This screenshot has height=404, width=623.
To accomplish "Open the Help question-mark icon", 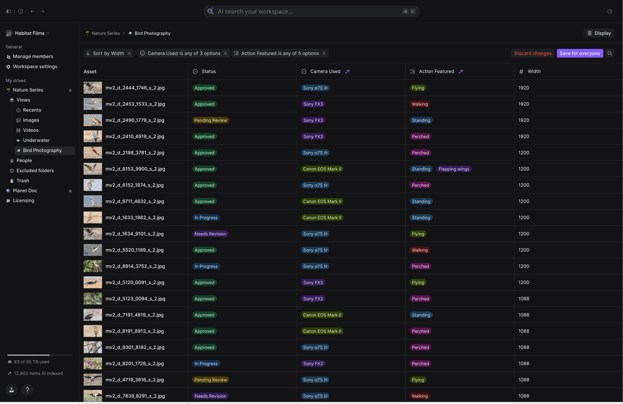I will click(x=27, y=389).
